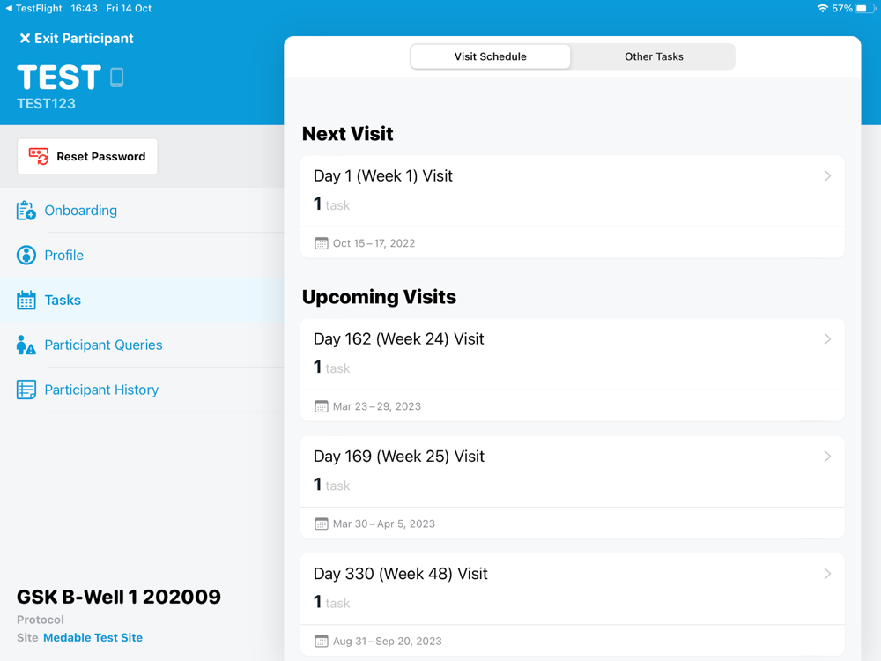Click the GSK B-Well 1 202009 title
Viewport: 881px width, 661px height.
[x=119, y=597]
